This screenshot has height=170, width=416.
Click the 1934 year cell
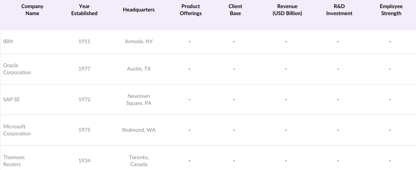point(84,161)
